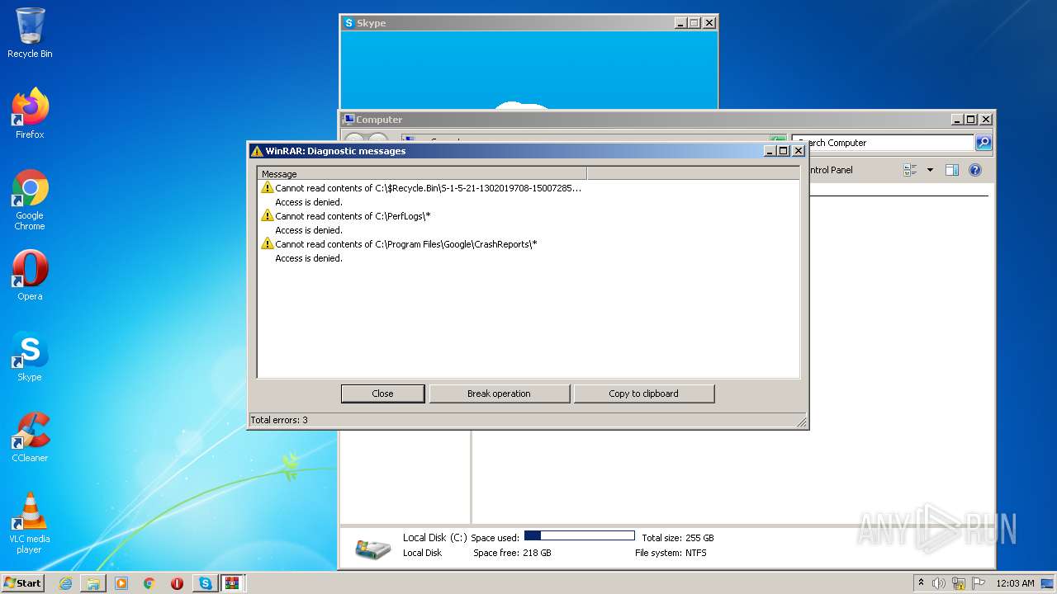Screen dimensions: 1057x594
Task: Click Internet Explorer icon in taskbar
Action: pos(65,583)
